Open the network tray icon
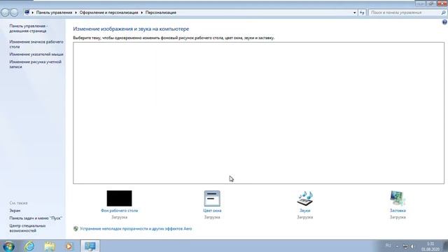Image resolution: width=448 pixels, height=252 pixels. click(x=405, y=246)
